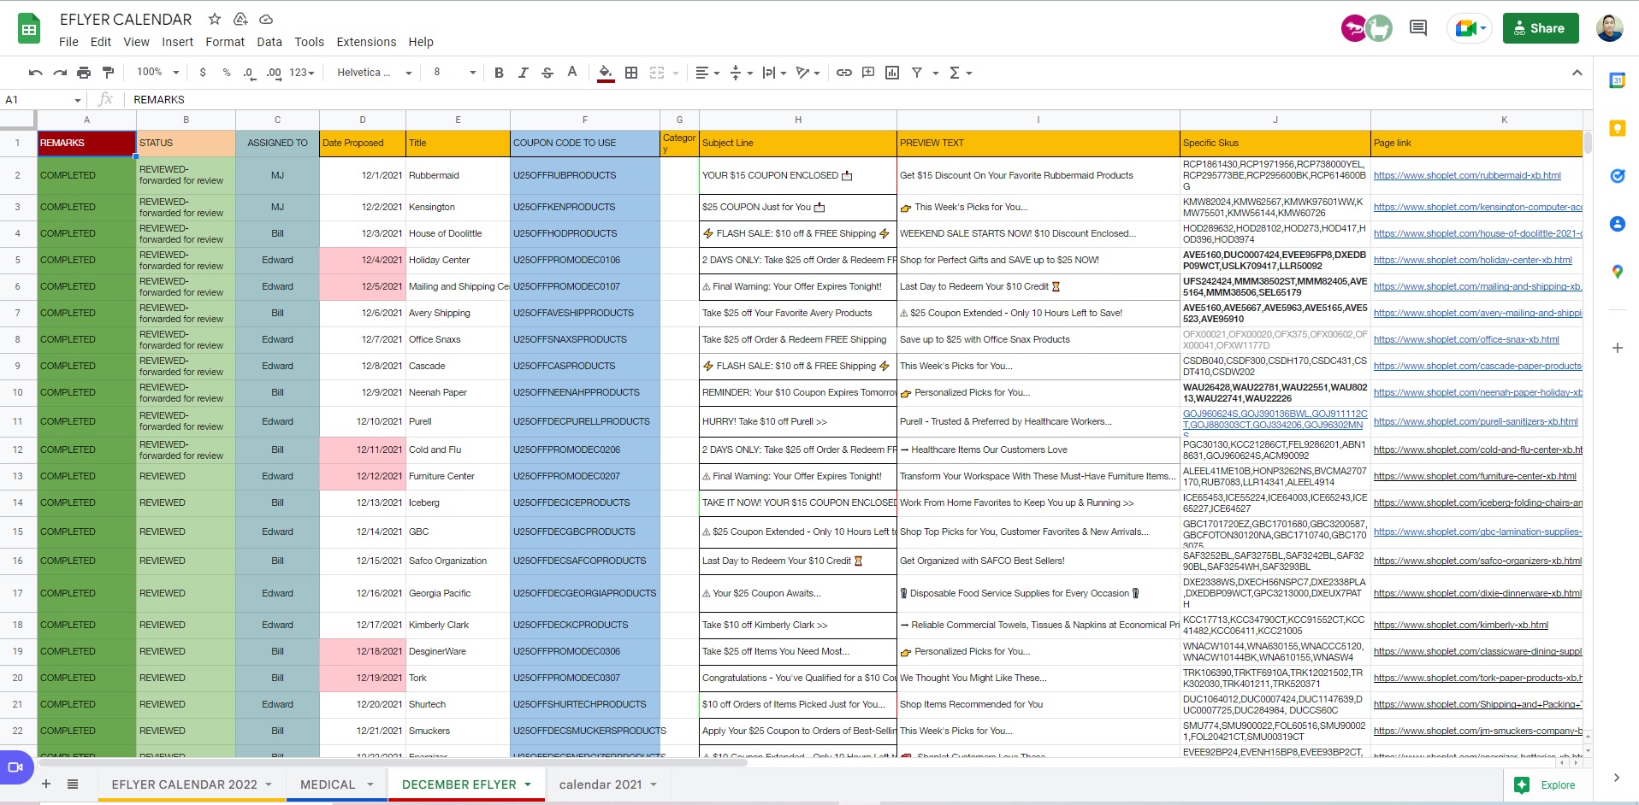Viewport: 1639px width, 805px height.
Task: Toggle strikethrough formatting
Action: (x=547, y=73)
